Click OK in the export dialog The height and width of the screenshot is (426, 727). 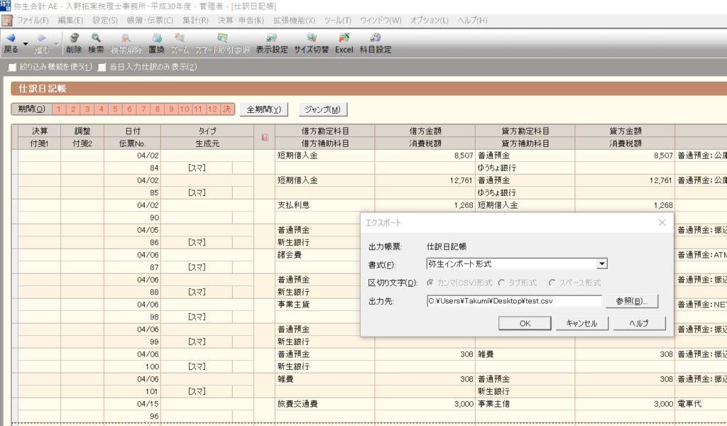click(525, 324)
